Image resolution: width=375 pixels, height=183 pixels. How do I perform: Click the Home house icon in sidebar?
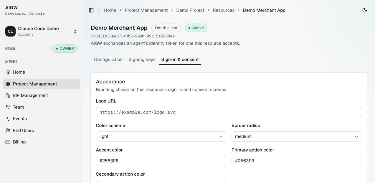[x=8, y=72]
